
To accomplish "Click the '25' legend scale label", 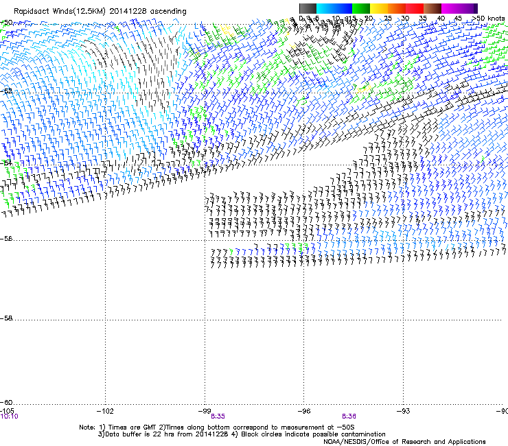I will pyautogui.click(x=388, y=19).
